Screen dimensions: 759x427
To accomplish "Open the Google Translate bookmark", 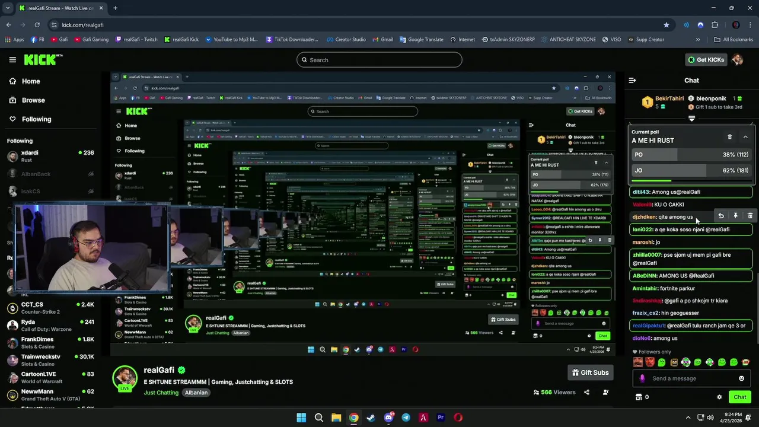I will click(421, 39).
